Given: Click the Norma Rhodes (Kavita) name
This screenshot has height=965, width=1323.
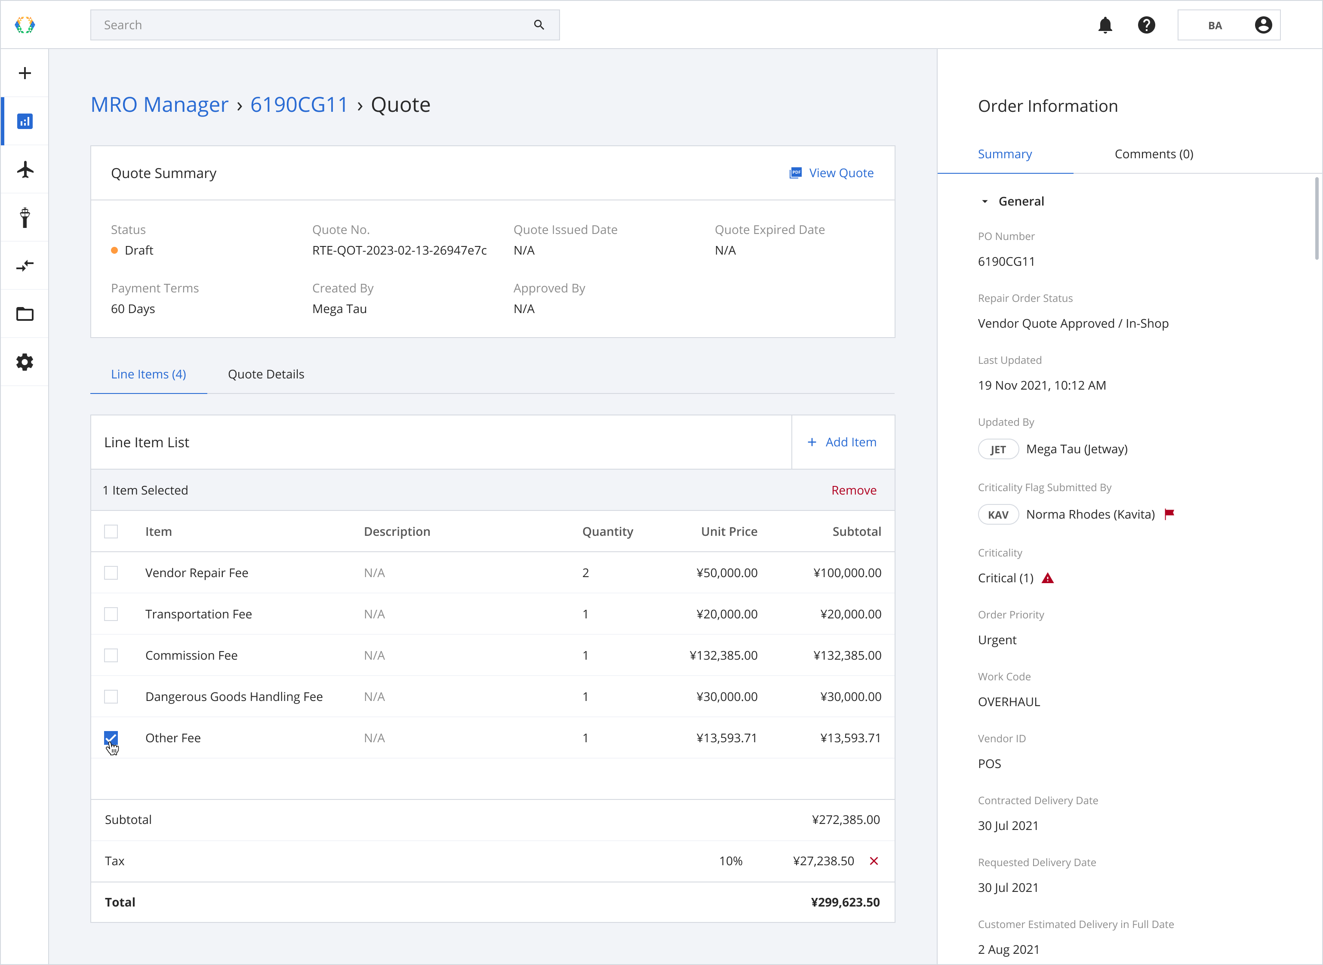Looking at the screenshot, I should pyautogui.click(x=1090, y=515).
